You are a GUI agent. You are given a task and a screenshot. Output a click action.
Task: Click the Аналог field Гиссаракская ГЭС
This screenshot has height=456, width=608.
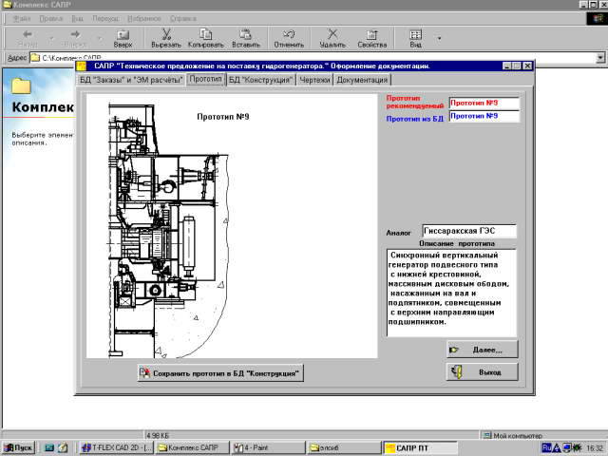coord(469,231)
